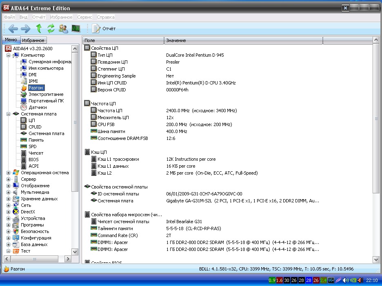Switch to the Избранное tab in sidebar
This screenshot has height=286, width=382.
[x=33, y=40]
